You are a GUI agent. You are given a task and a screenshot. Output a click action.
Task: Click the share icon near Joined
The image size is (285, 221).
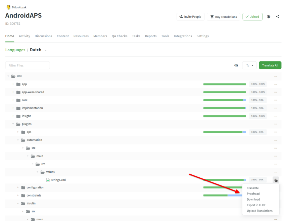(x=278, y=17)
